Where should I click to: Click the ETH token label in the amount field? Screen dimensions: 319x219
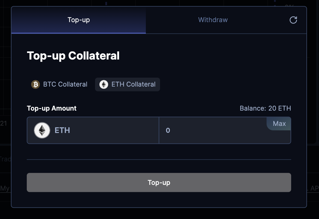coord(62,130)
